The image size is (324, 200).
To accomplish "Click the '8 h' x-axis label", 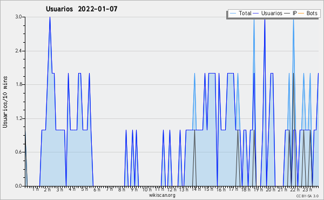I will 122,189.
